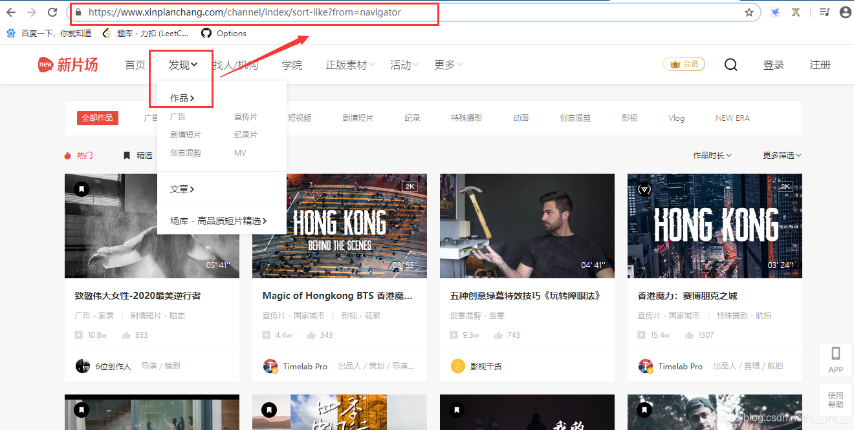The width and height of the screenshot is (854, 430).
Task: Open the Baidu bookmark
Action: coord(49,33)
